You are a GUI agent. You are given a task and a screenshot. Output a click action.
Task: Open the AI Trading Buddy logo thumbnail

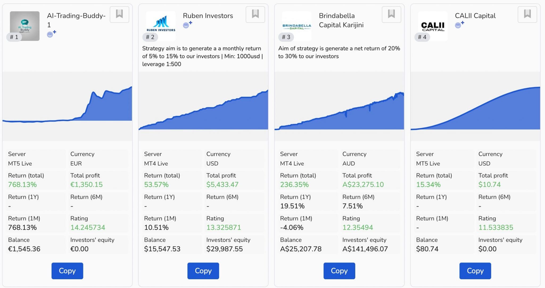(x=25, y=26)
